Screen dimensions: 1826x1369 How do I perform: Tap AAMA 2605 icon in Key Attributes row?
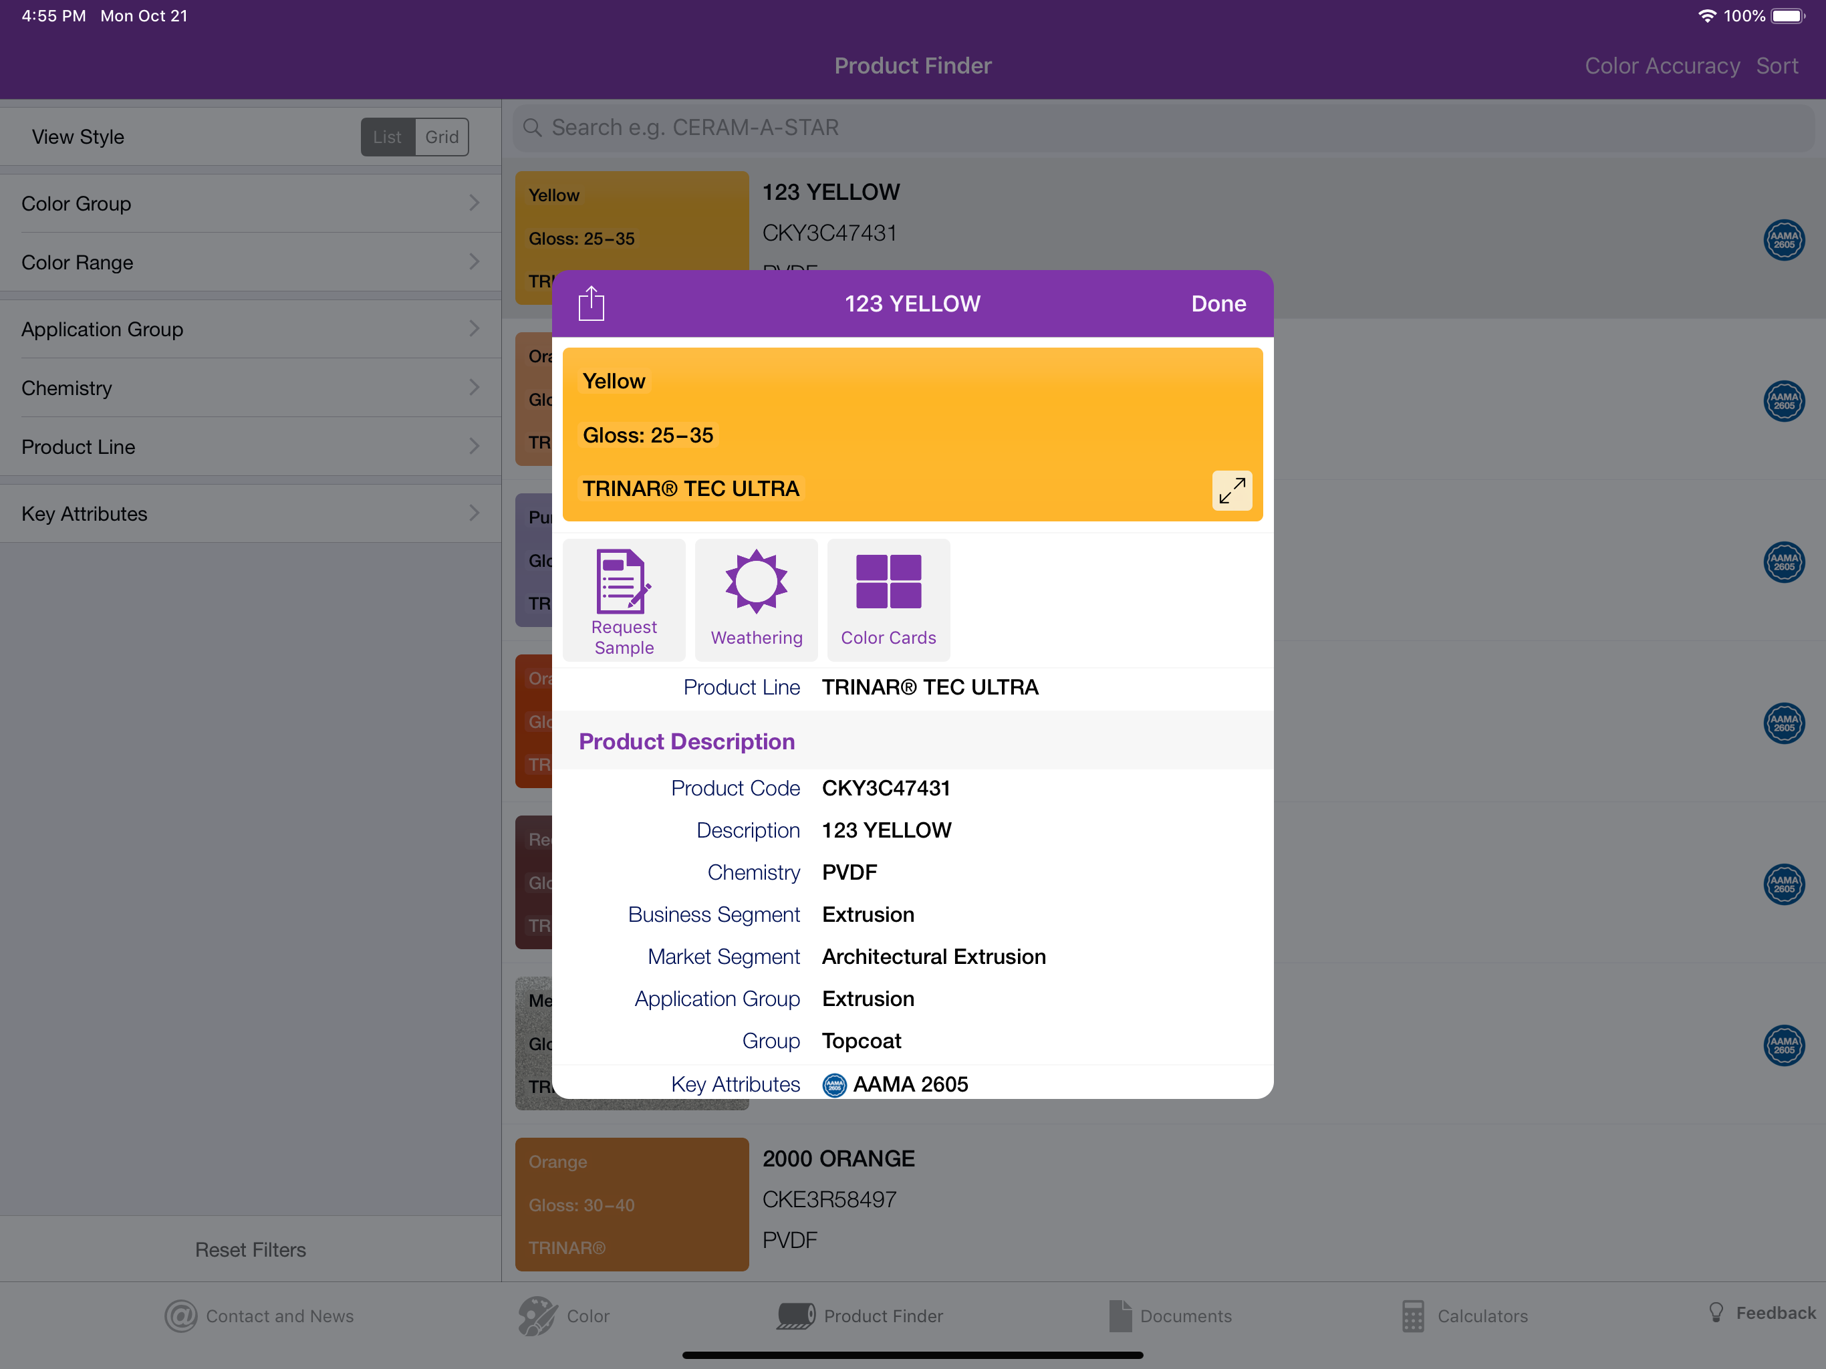tap(835, 1084)
